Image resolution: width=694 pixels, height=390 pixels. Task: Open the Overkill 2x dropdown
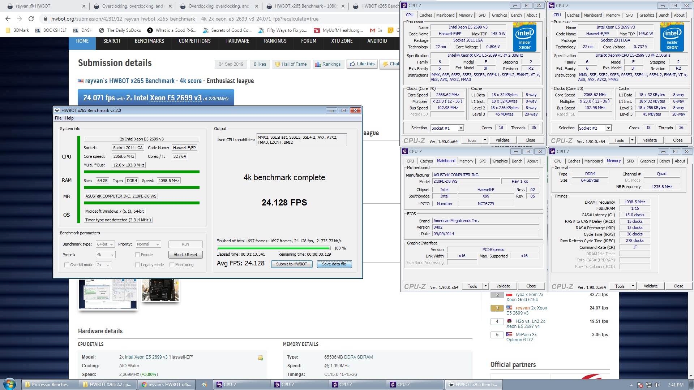pos(103,265)
